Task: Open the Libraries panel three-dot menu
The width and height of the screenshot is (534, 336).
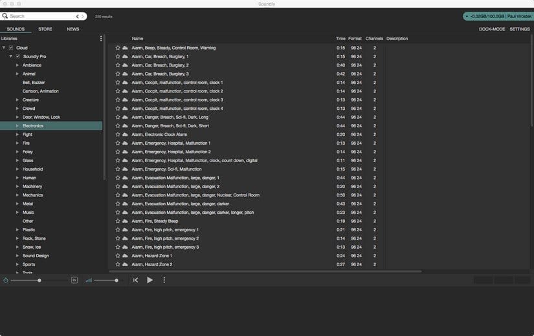Action: tap(100, 39)
